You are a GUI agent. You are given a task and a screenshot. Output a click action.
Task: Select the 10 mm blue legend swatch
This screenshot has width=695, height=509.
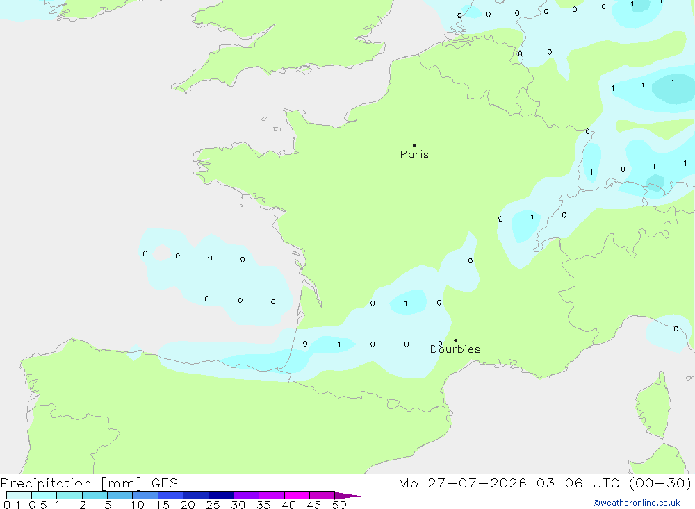145,495
